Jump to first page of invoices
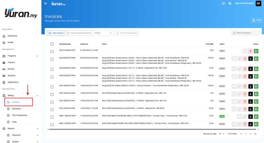This screenshot has width=264, height=143. click(x=241, y=134)
